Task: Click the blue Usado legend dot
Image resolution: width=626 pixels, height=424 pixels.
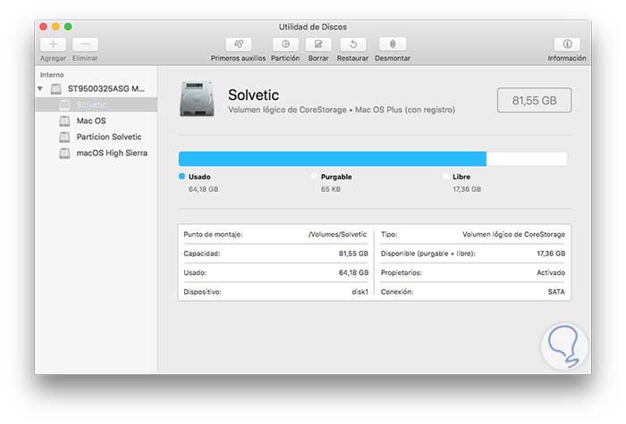Action: point(182,176)
